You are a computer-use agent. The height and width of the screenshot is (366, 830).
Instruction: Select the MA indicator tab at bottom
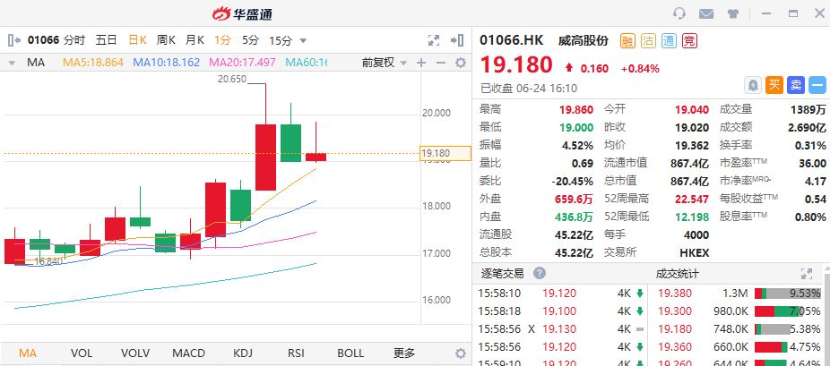[x=28, y=353]
